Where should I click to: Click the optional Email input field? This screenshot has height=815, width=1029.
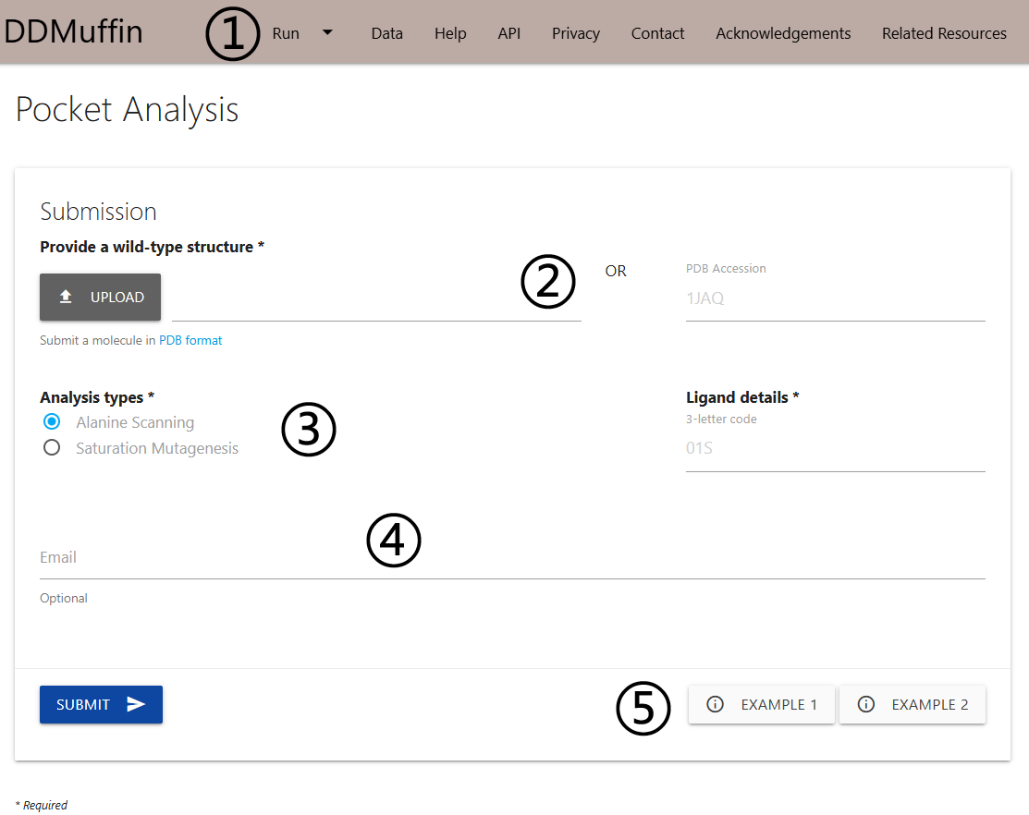[x=511, y=558]
